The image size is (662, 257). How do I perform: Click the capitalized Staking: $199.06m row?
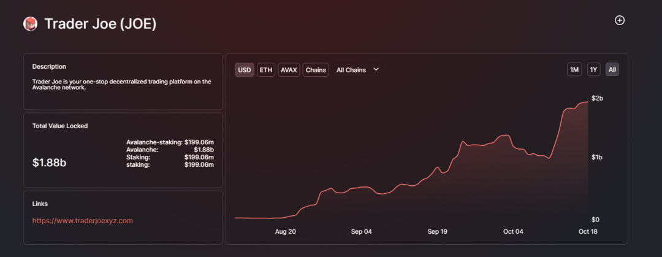click(x=170, y=157)
